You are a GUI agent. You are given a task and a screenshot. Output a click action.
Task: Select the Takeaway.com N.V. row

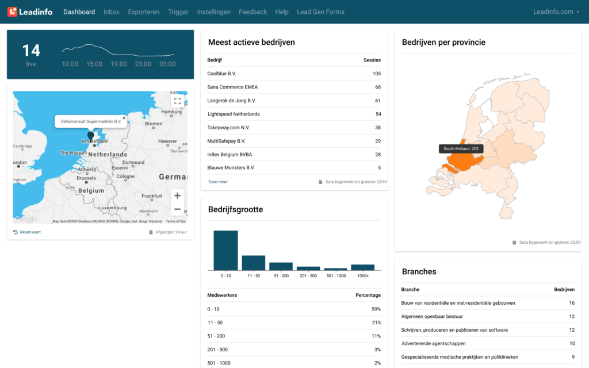[x=294, y=128]
